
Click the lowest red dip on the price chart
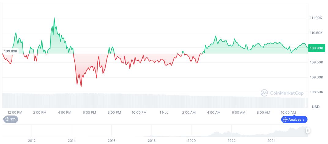coord(81,87)
